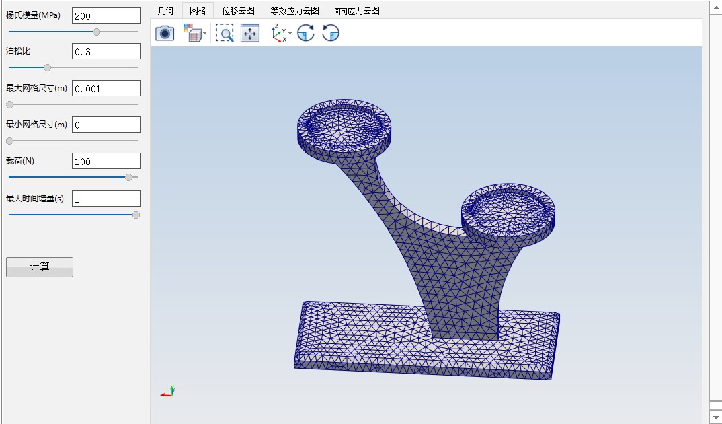The width and height of the screenshot is (722, 424).
Task: Click the 最大网格尺寸 input field
Action: 106,88
